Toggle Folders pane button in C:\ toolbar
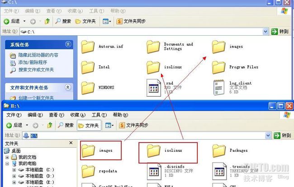 85,21
